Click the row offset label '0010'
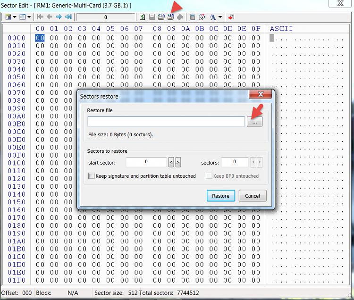The height and width of the screenshot is (300, 354). 17,46
